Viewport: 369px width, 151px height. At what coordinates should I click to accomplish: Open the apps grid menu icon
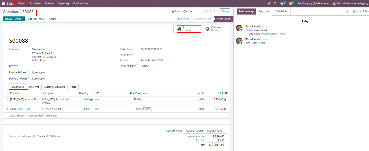[x=4, y=4]
